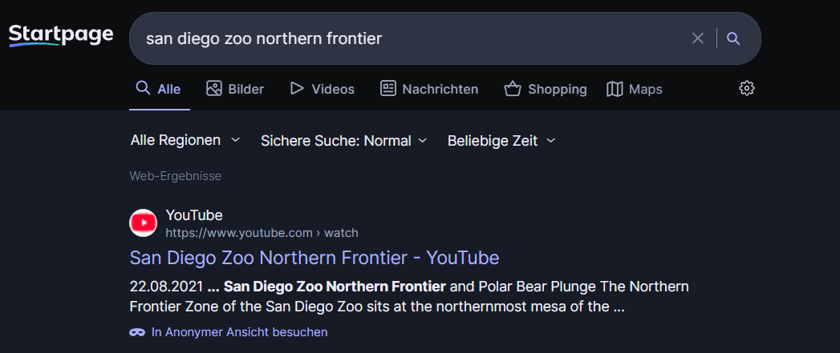
Task: Click the anonymous view mask icon
Action: (137, 332)
